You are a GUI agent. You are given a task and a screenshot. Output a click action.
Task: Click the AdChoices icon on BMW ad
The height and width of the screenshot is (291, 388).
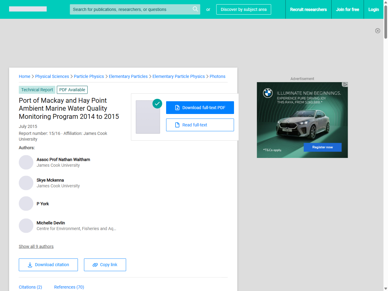[345, 85]
